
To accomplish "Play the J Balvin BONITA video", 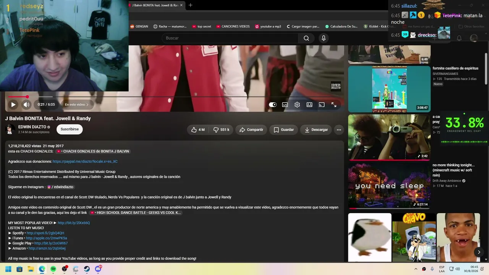I will (x=13, y=105).
